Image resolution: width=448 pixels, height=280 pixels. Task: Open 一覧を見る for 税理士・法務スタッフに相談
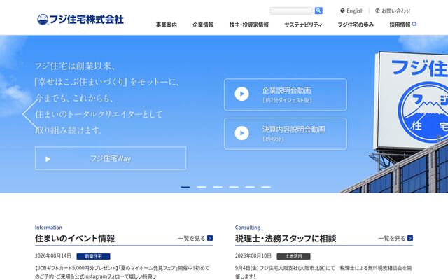[395, 238]
